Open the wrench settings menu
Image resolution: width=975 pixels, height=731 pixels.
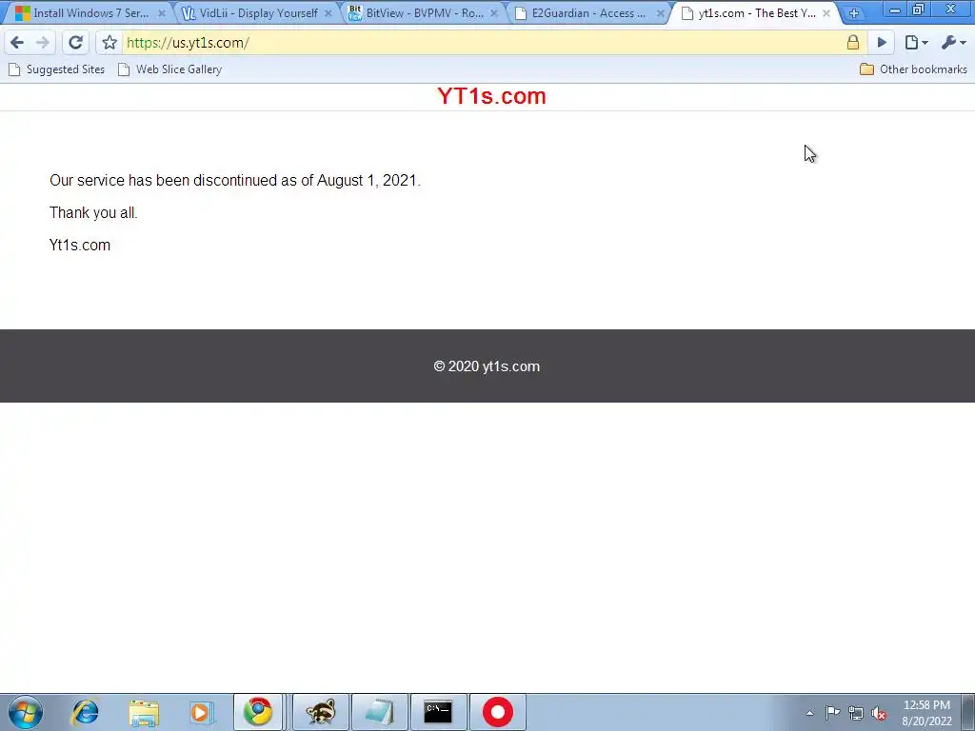pyautogui.click(x=953, y=42)
